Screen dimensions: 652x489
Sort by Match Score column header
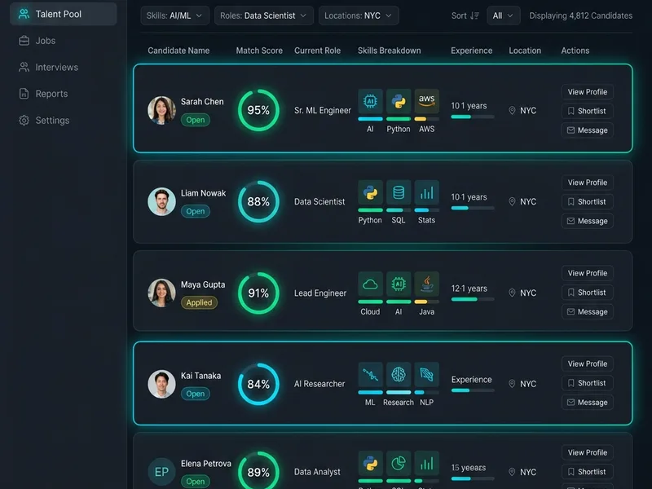point(259,51)
